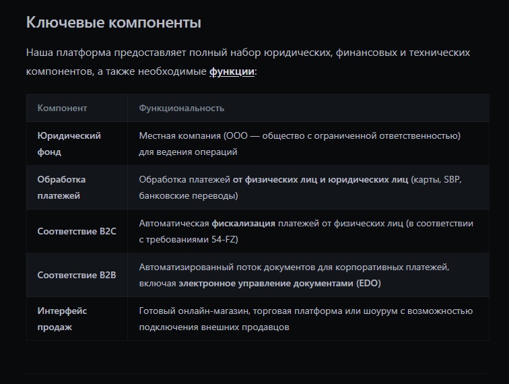The image size is (509, 384).
Task: Click the "Ключевые компоненты" heading
Action: click(113, 22)
